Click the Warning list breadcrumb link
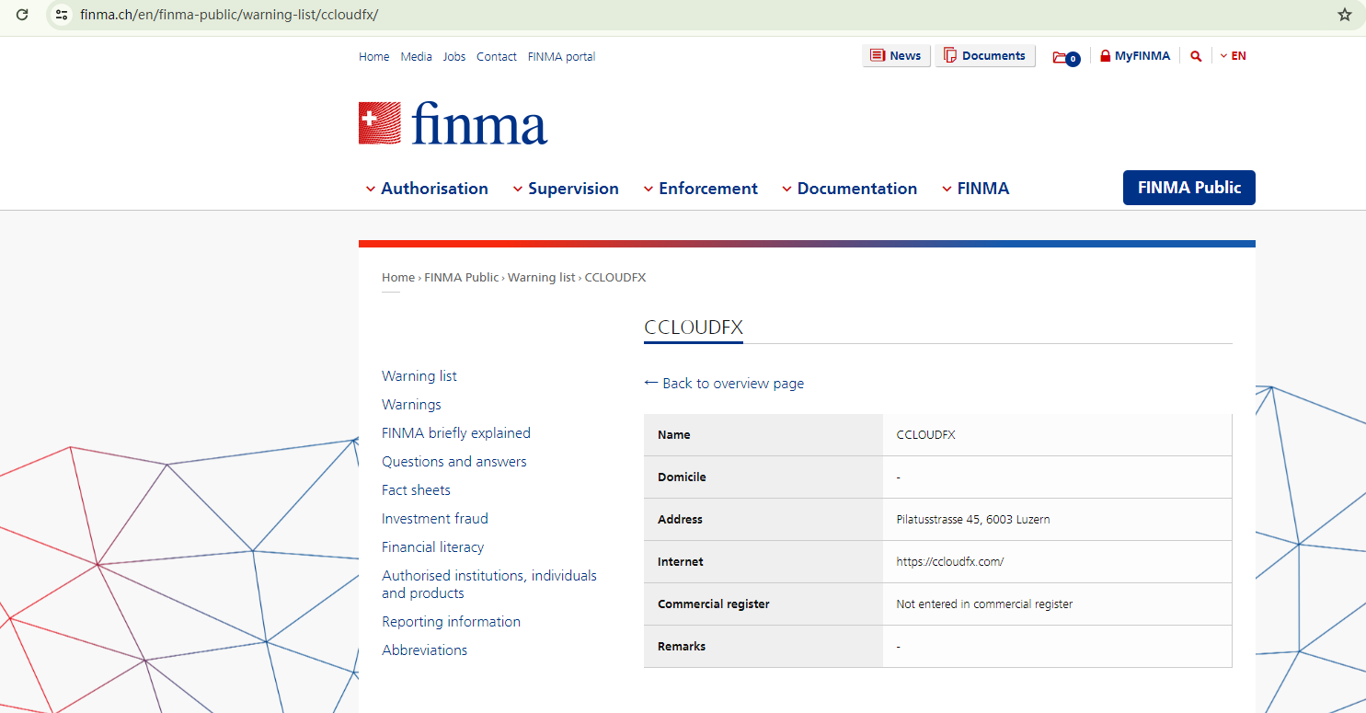Image resolution: width=1366 pixels, height=713 pixels. pyautogui.click(x=541, y=278)
